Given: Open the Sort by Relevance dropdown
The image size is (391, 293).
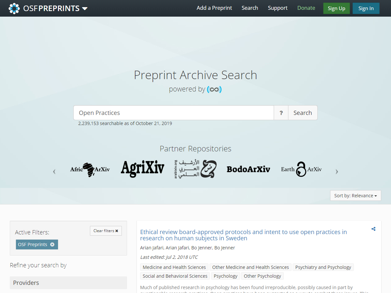Looking at the screenshot, I should (355, 196).
